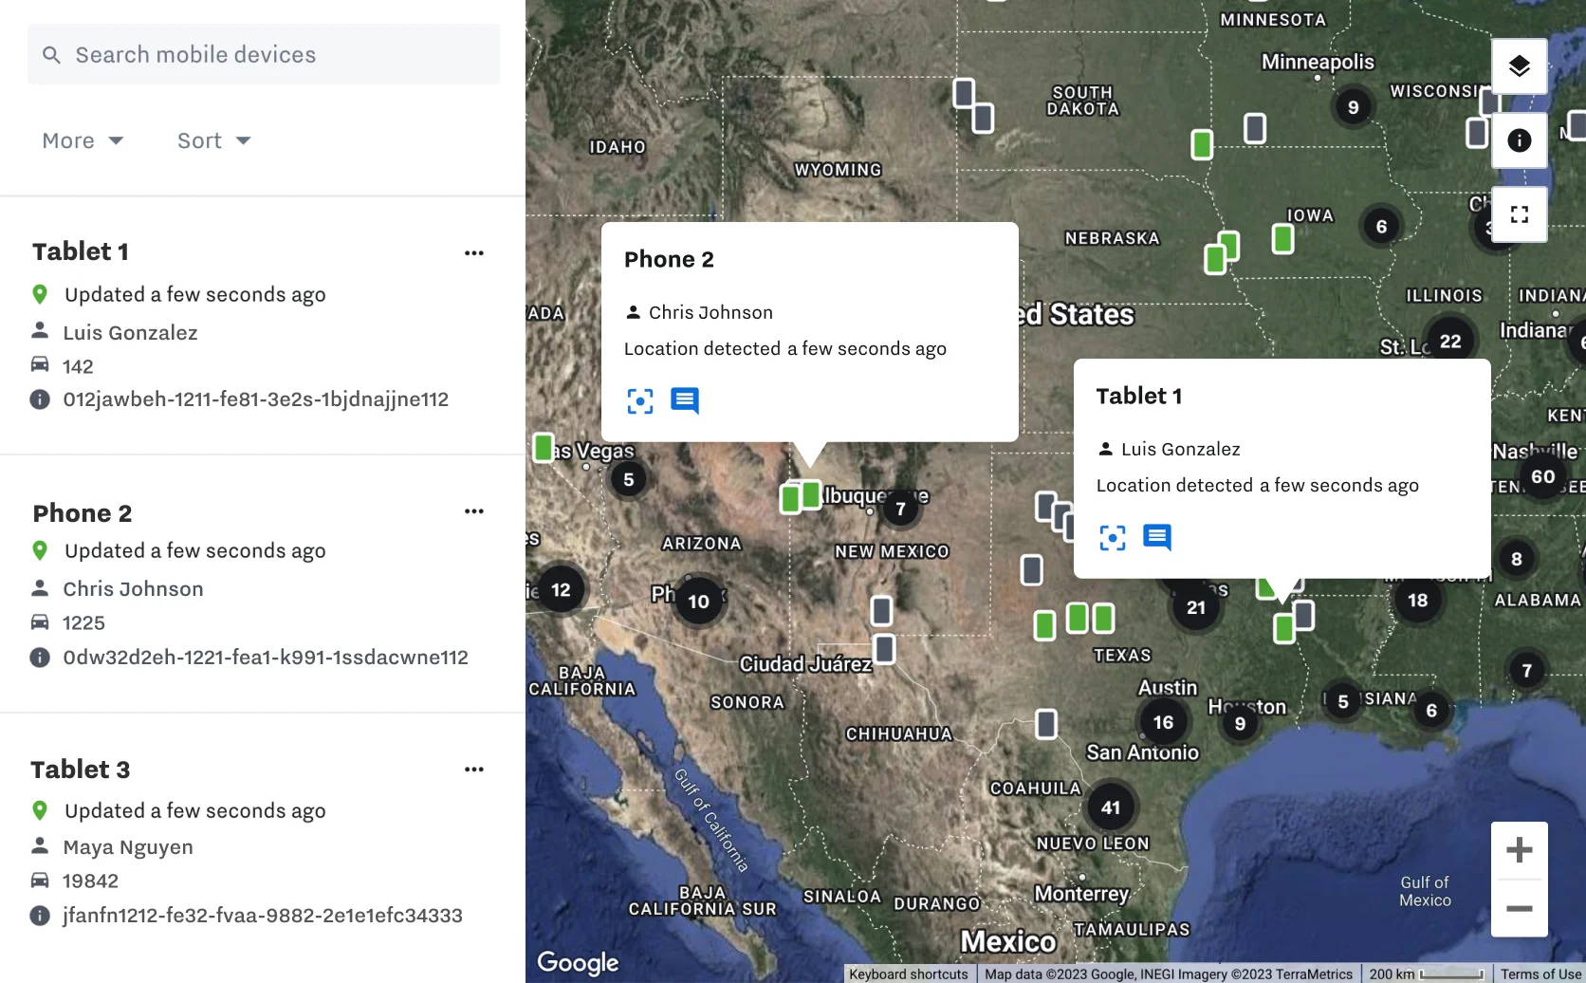Zoom out of the map
The width and height of the screenshot is (1586, 983).
1519,908
